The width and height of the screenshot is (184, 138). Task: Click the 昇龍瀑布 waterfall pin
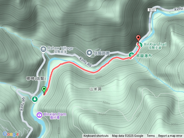(132, 55)
